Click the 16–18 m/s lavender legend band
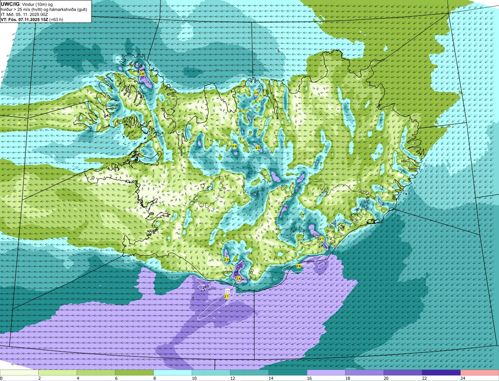 (326, 373)
